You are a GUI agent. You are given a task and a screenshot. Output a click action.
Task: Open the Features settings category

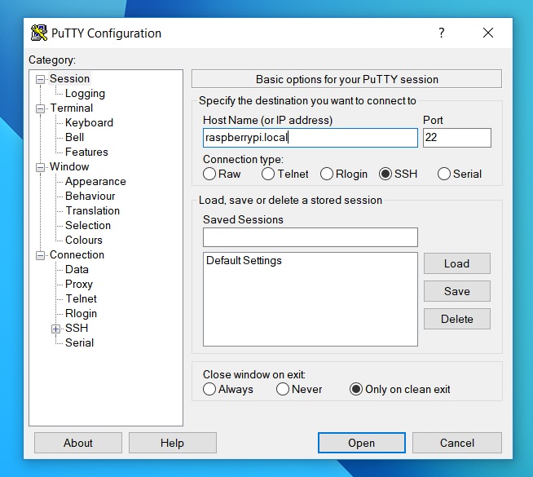86,152
